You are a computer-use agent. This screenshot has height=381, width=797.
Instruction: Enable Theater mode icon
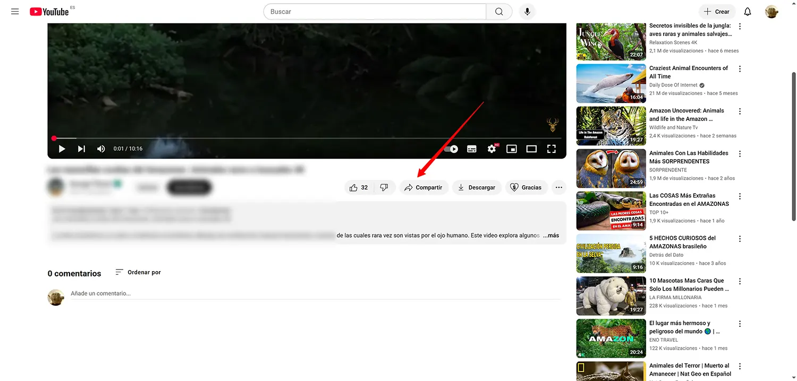pyautogui.click(x=531, y=149)
